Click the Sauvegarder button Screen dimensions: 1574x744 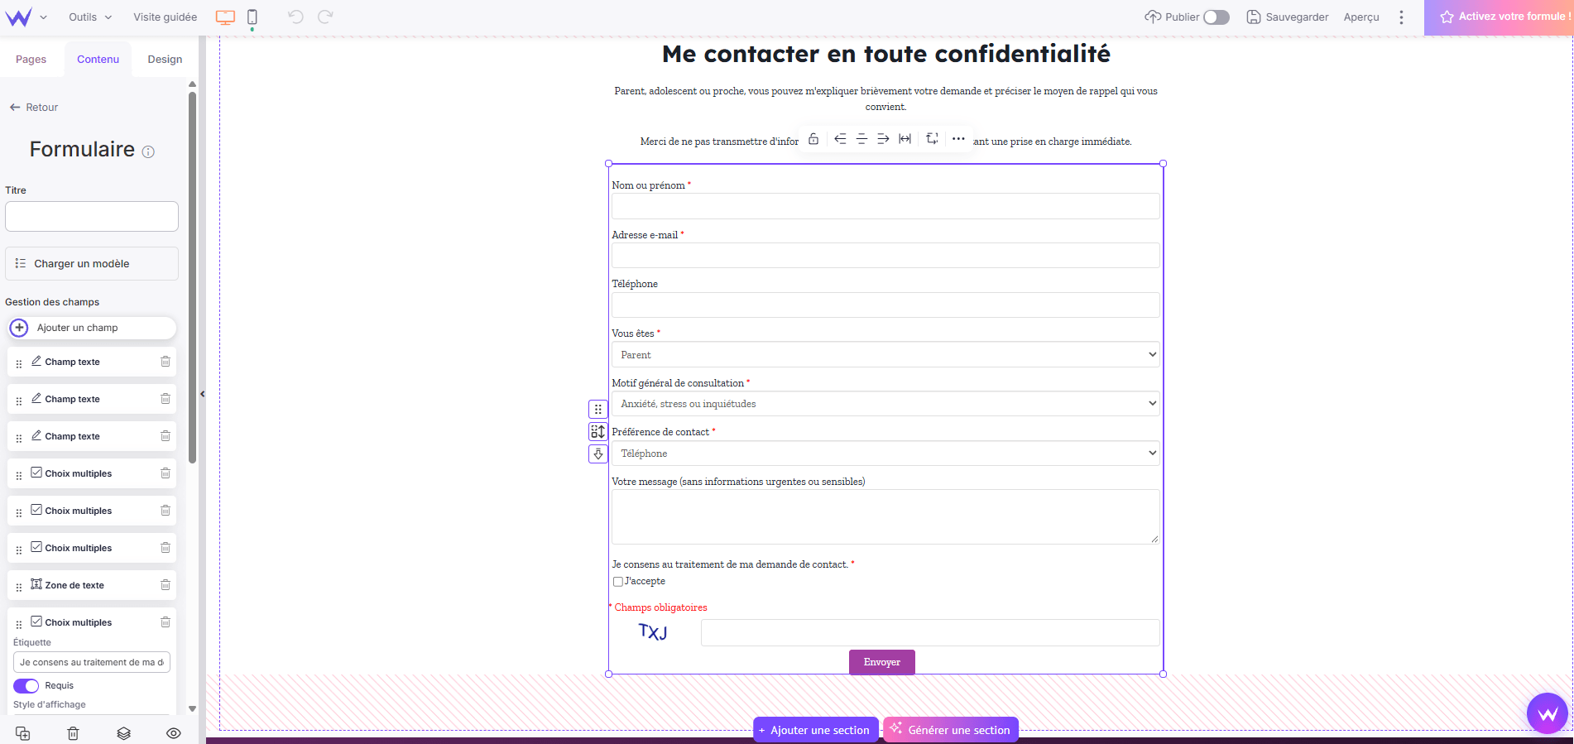coord(1288,17)
